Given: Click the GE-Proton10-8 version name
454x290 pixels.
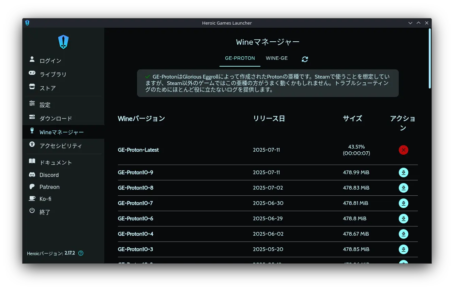Looking at the screenshot, I should point(136,188).
